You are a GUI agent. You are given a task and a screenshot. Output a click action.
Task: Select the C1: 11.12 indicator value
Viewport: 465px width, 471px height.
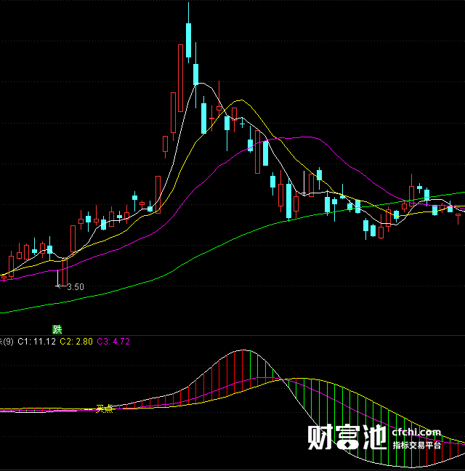pyautogui.click(x=36, y=342)
